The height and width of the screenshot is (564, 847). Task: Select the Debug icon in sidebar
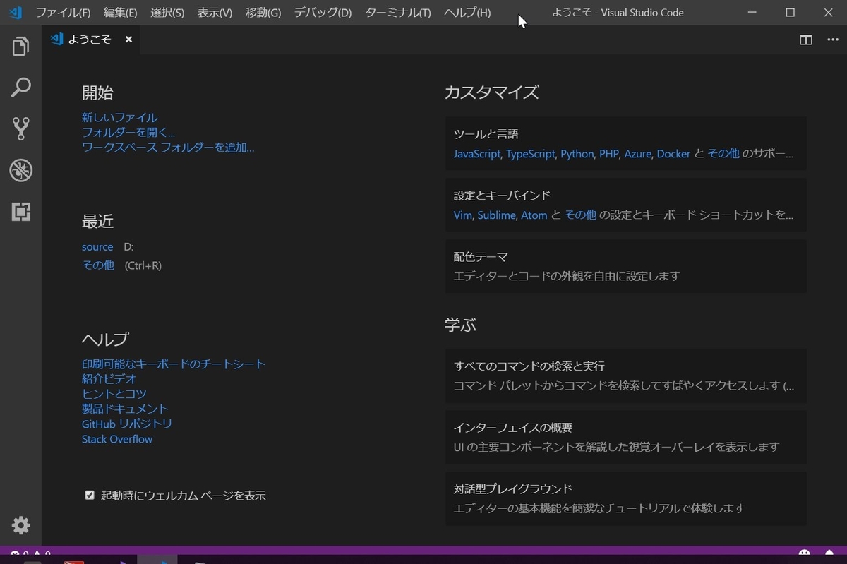point(20,170)
